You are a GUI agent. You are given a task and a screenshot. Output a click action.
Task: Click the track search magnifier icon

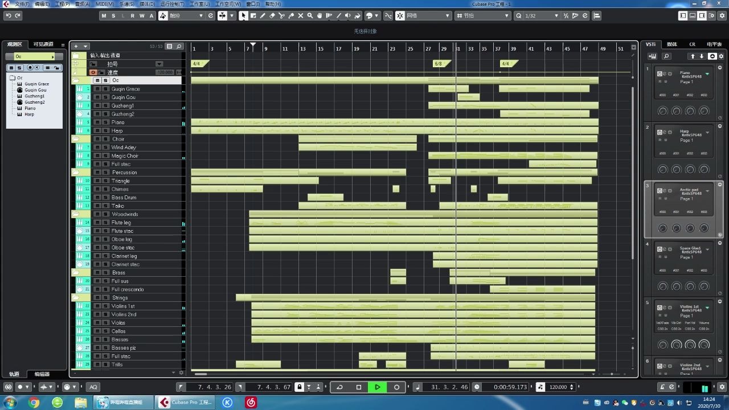coord(178,46)
